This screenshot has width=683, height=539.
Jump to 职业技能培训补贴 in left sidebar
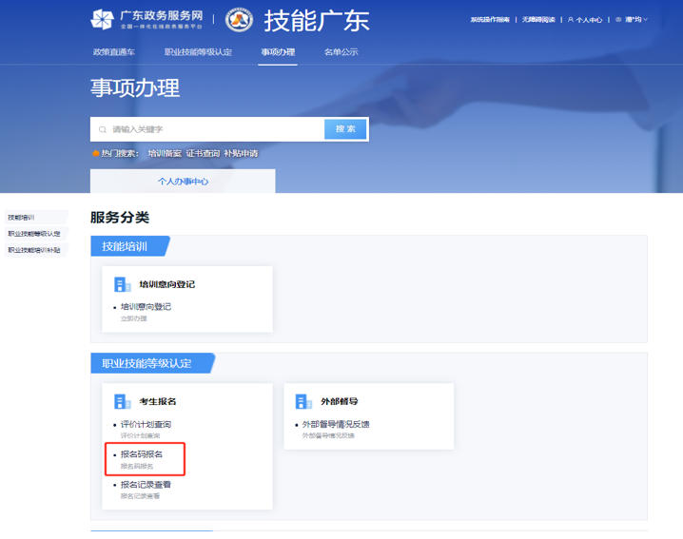(x=34, y=250)
